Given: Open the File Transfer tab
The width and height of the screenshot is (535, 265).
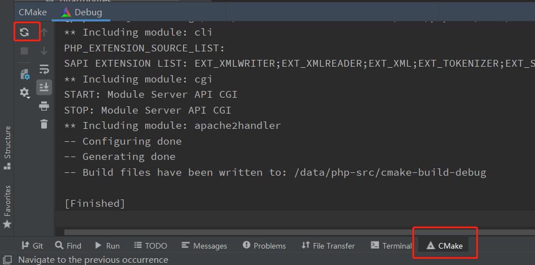Looking at the screenshot, I should point(328,246).
